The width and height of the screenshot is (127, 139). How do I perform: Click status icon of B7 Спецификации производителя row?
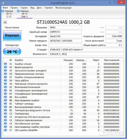pyautogui.click(x=5, y=94)
